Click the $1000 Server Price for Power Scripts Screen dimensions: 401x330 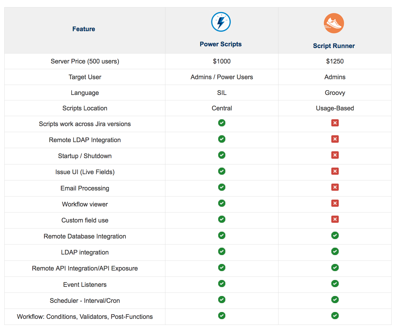coord(221,61)
